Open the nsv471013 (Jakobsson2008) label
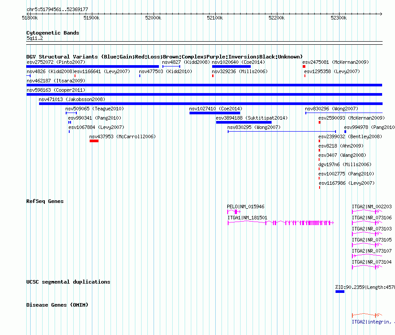The width and height of the screenshot is (395, 335). (x=72, y=99)
